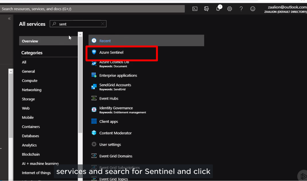Viewport: 307px width, 181px height.
Task: Select AI + machine learning category
Action: 40,164
